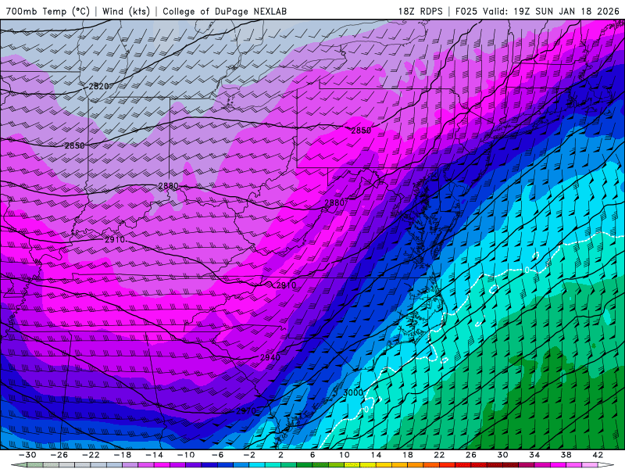
Task: Click the 38 value on the color scale
Action: point(566,455)
